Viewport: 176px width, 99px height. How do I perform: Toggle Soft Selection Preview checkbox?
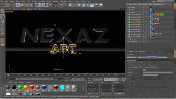[144, 63]
